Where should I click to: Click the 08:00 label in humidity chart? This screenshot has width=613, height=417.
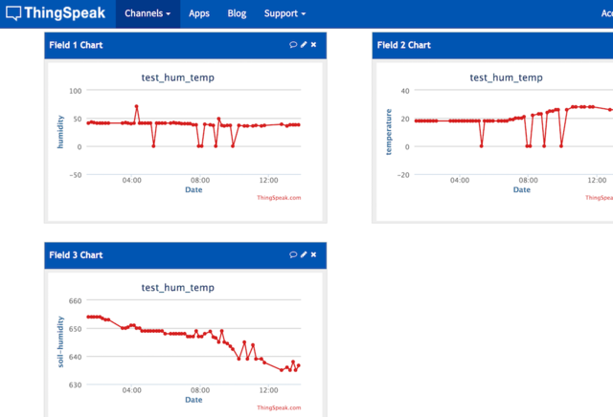point(200,181)
